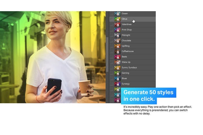Select the Sunny Sundays layer name
This screenshot has height=135, width=203.
coord(129,68)
